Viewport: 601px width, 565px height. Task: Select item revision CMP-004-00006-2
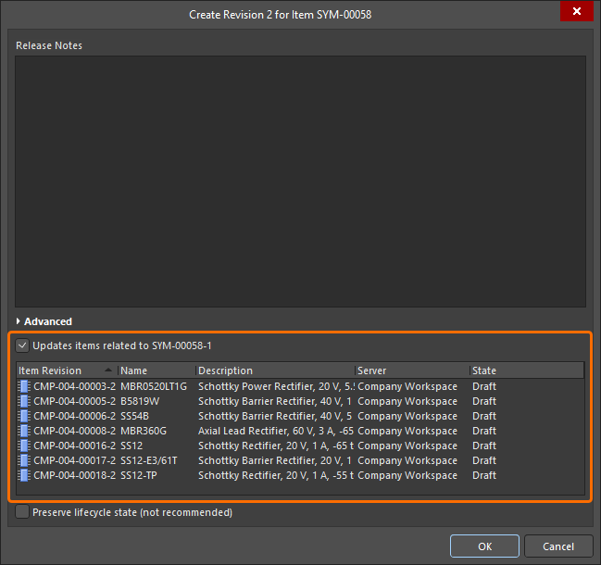(74, 416)
